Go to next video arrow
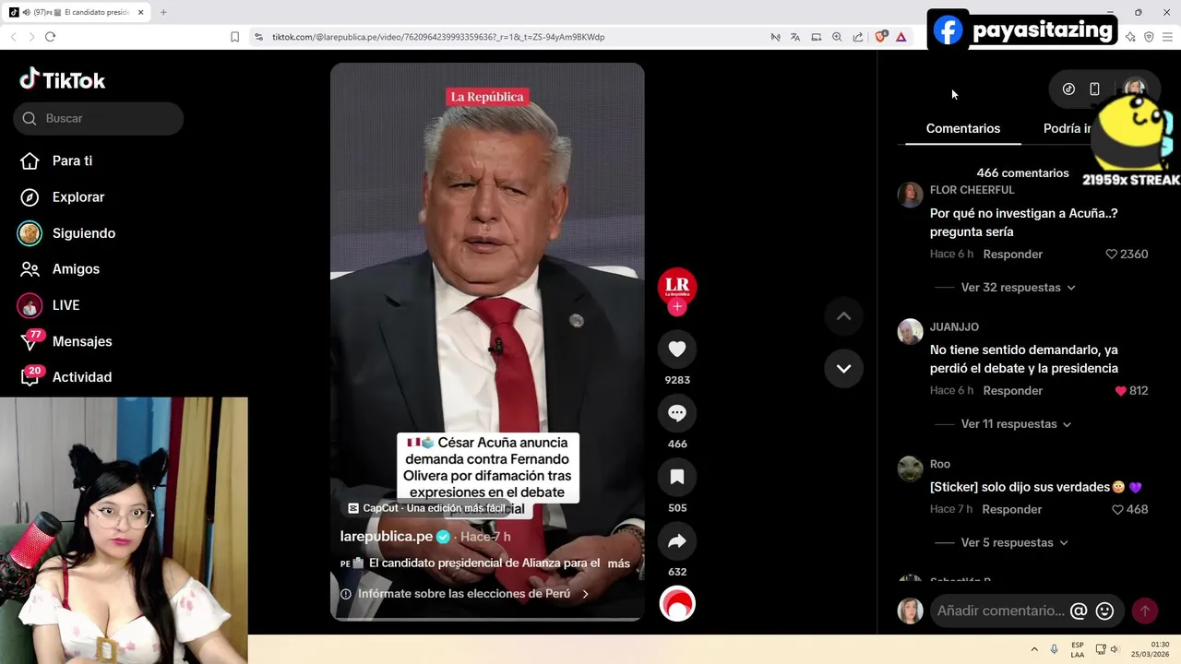 [843, 368]
